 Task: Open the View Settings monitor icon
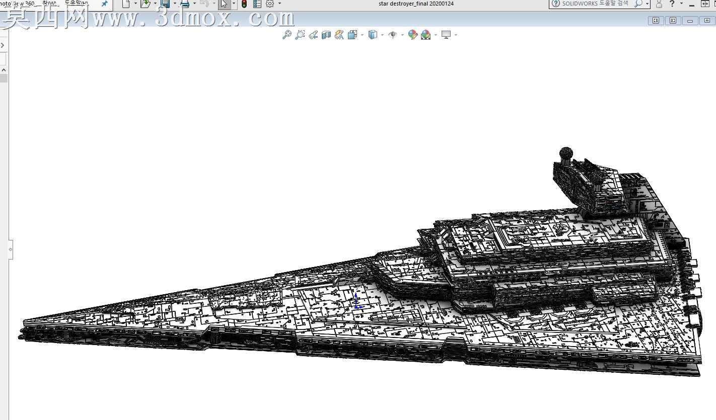[x=446, y=35]
